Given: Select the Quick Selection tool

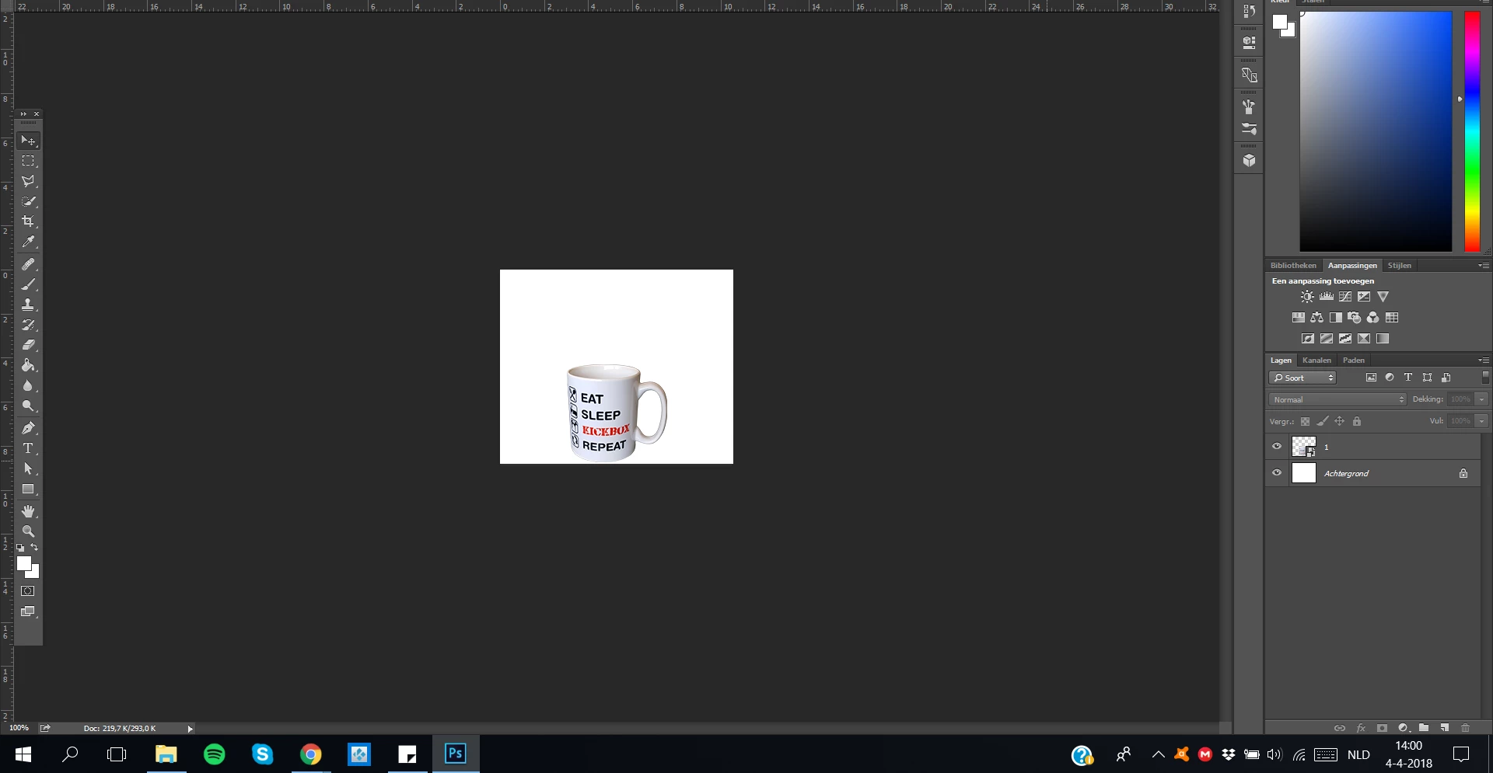Looking at the screenshot, I should point(28,201).
